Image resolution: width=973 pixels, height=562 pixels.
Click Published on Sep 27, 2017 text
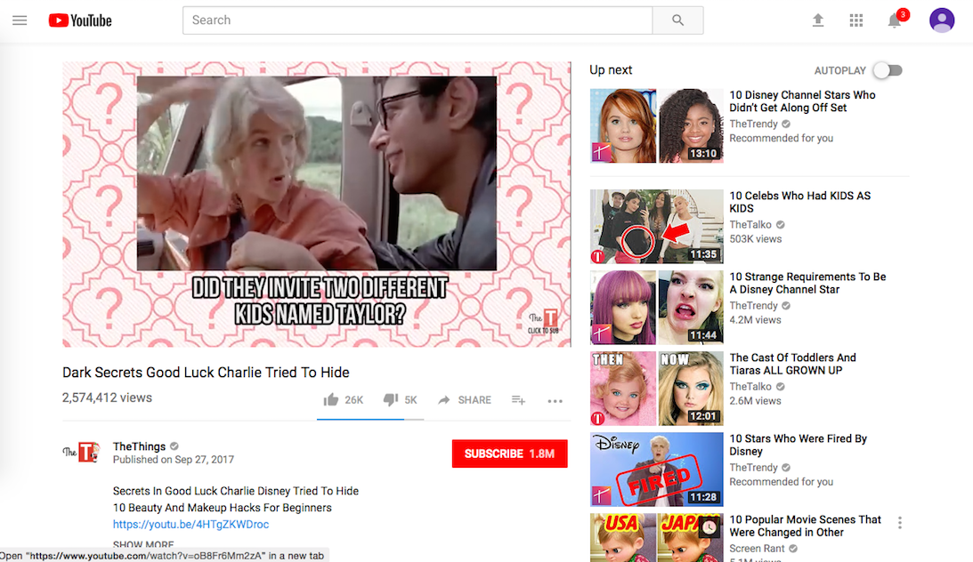(173, 460)
